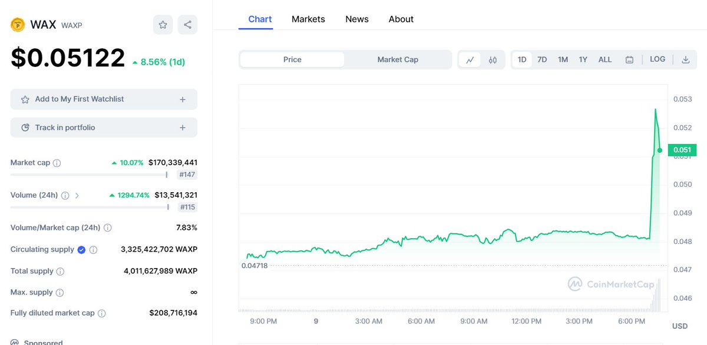Image resolution: width=707 pixels, height=345 pixels.
Task: Click the verified circulating supply badge
Action: click(82, 250)
